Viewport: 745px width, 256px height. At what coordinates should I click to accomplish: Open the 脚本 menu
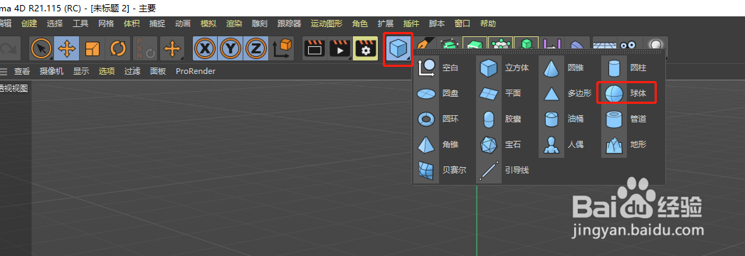point(437,23)
